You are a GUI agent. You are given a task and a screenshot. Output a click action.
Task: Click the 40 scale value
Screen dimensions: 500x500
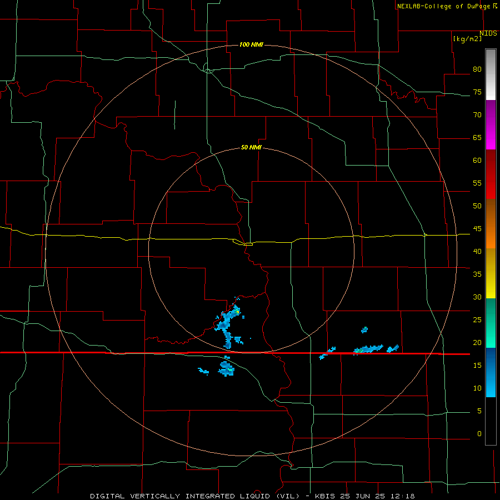pyautogui.click(x=477, y=251)
